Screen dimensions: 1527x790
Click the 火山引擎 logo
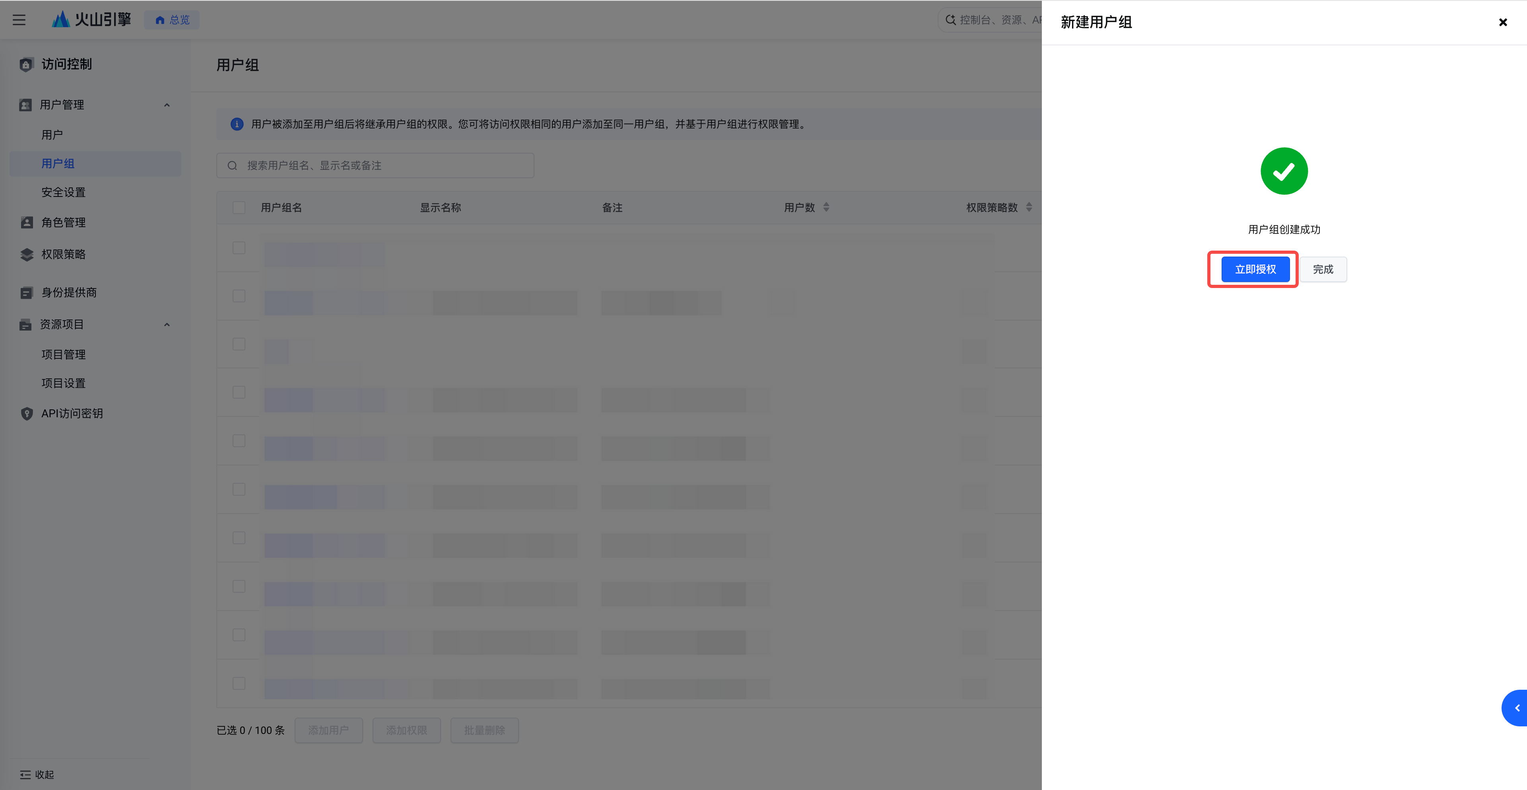[x=91, y=19]
